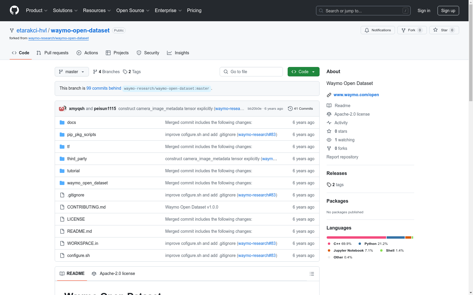
Task: Expand the green Code dropdown button
Action: (304, 72)
